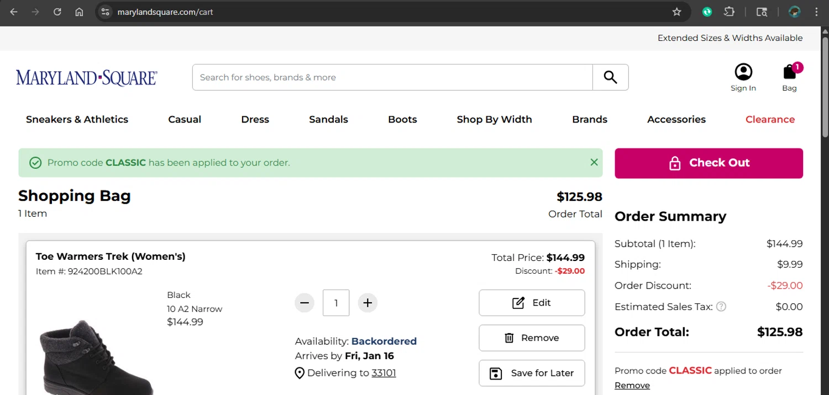Click the Order Discount -$29.00 value
The width and height of the screenshot is (829, 395).
click(785, 286)
